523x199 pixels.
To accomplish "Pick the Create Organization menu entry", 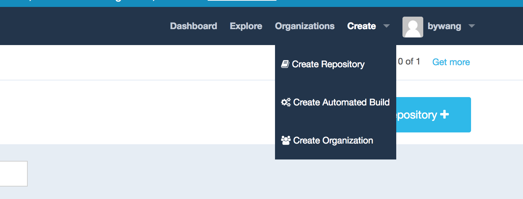I will pyautogui.click(x=333, y=140).
